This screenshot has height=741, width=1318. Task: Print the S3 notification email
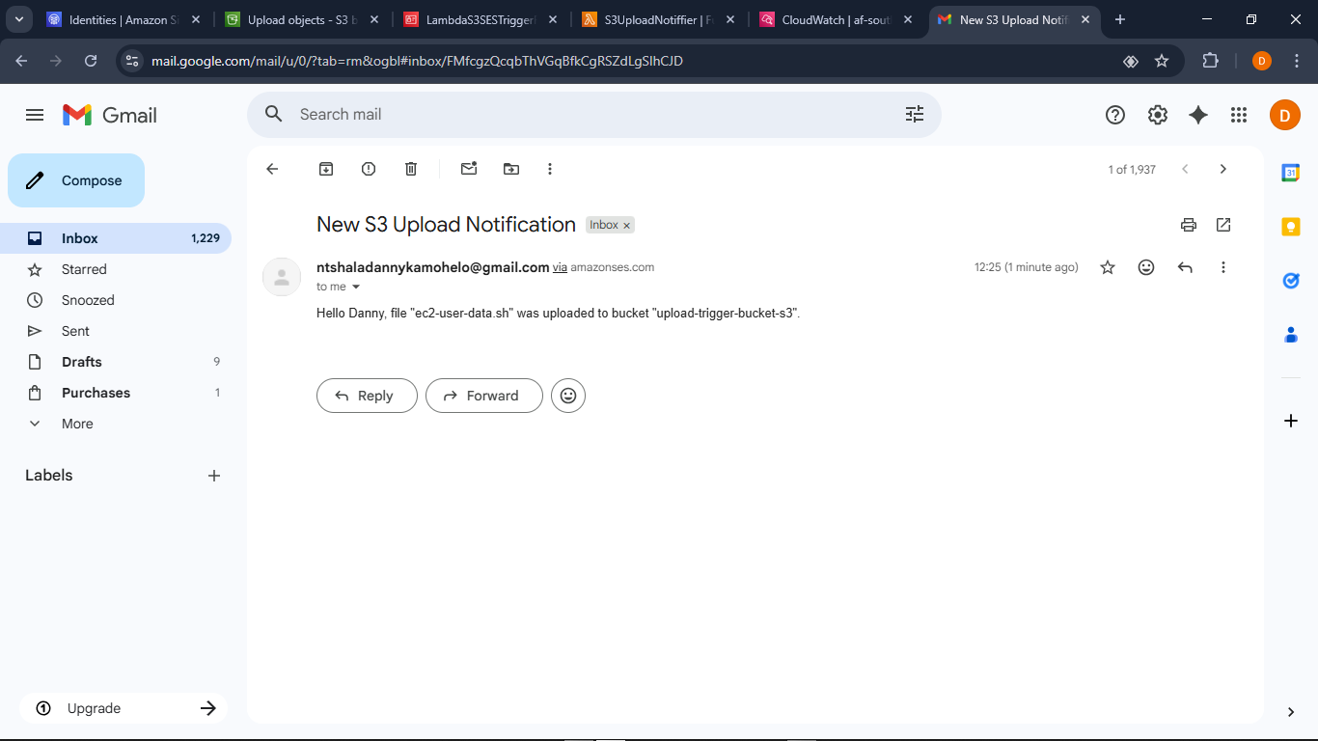[x=1188, y=224]
